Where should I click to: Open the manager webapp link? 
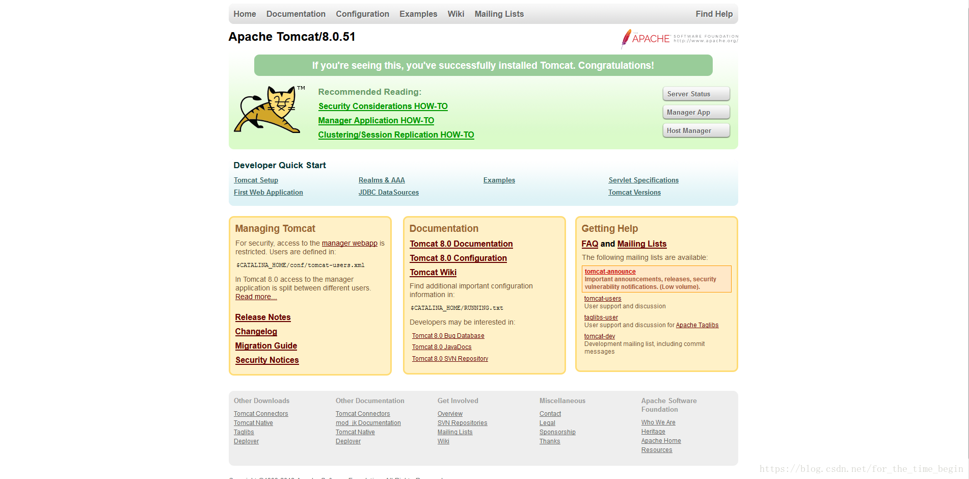349,243
